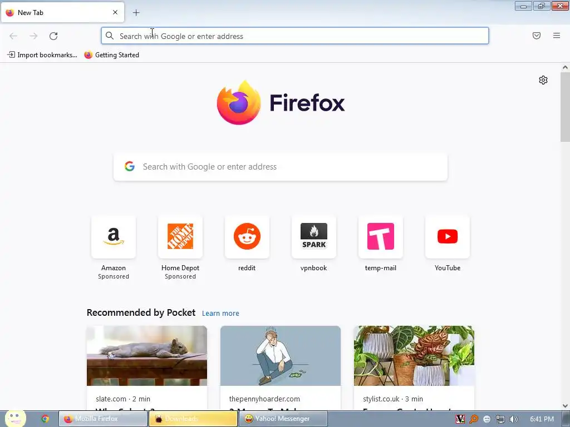The image size is (570, 427).
Task: Open stylist.co.uk plants article thumbnail
Action: point(414,355)
